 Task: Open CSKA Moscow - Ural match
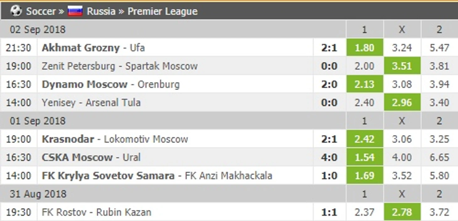pos(91,157)
